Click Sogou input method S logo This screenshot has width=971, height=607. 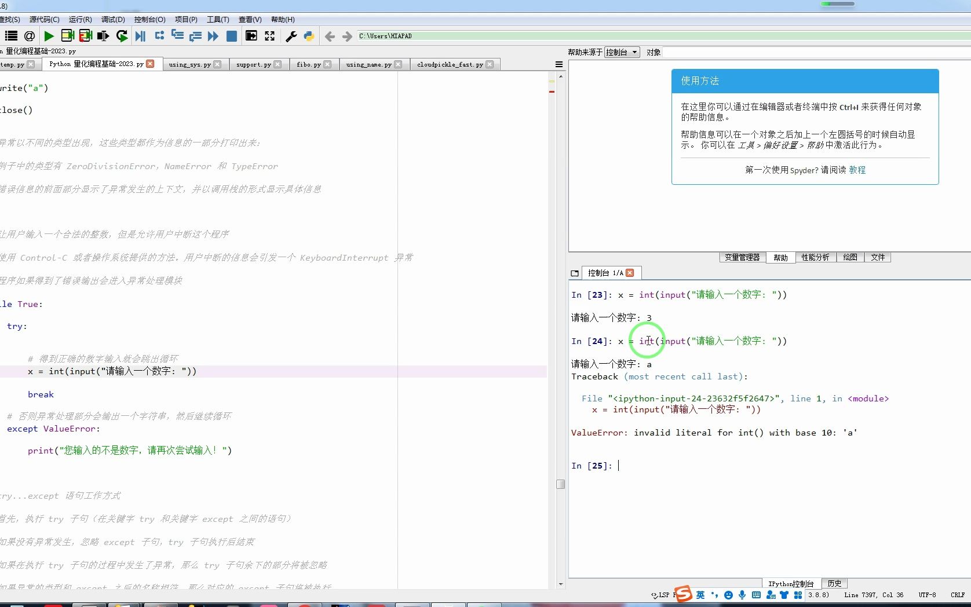pyautogui.click(x=684, y=594)
